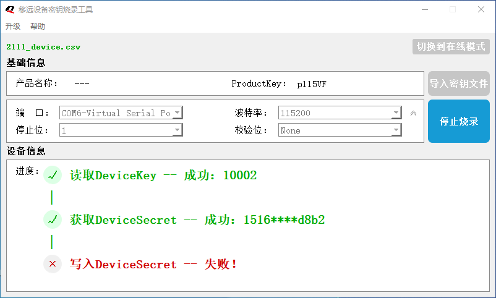This screenshot has width=496, height=298.
Task: Click the 读取DeviceKey 成功 10002 status text
Action: (x=163, y=175)
